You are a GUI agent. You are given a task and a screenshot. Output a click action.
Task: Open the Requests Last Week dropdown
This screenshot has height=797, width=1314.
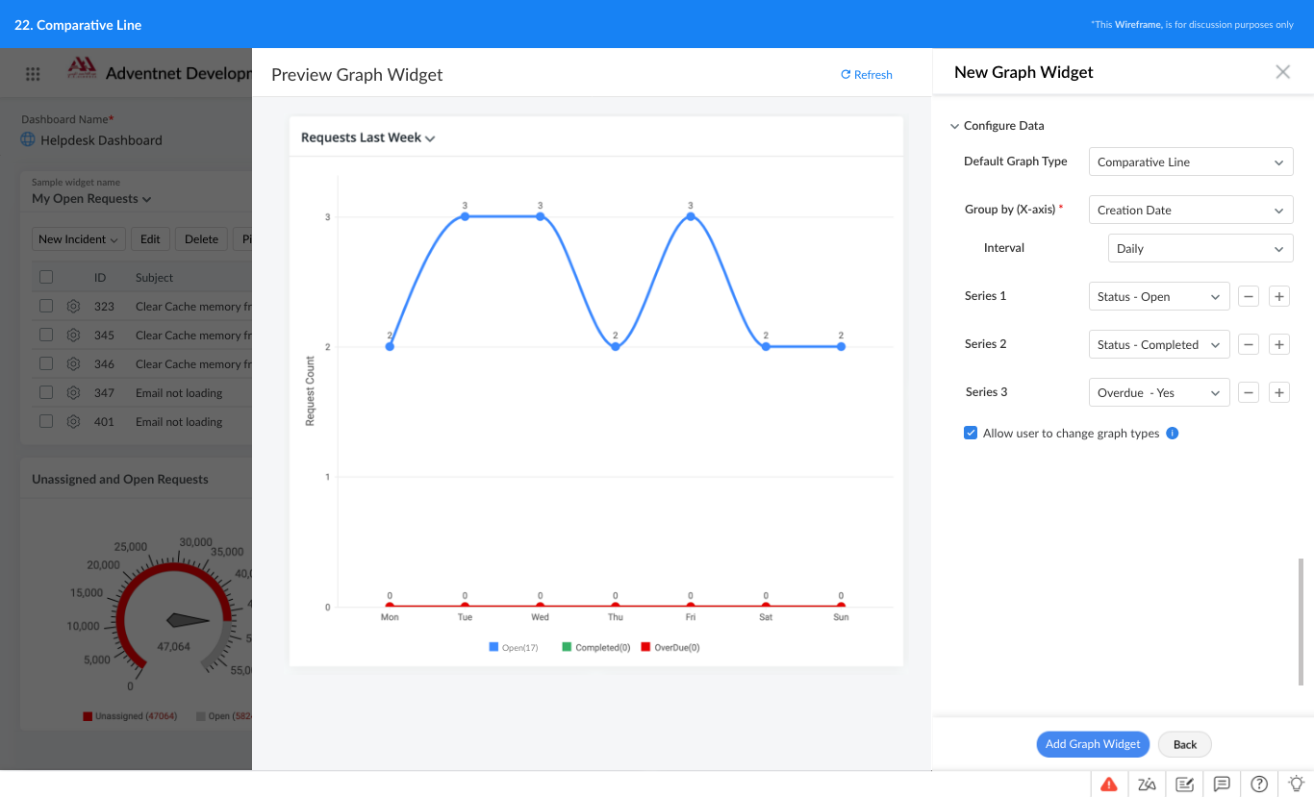click(x=368, y=137)
